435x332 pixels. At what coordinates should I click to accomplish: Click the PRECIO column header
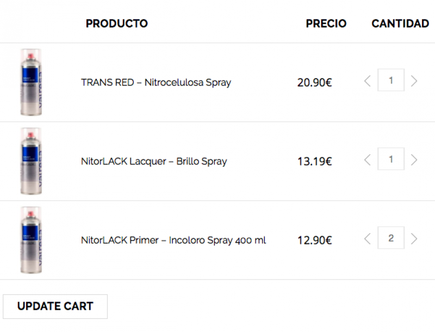click(326, 23)
